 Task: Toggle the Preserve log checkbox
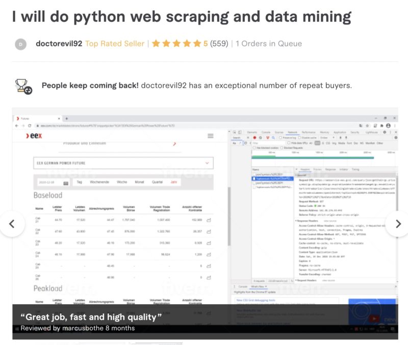click(x=281, y=137)
